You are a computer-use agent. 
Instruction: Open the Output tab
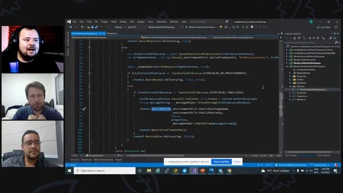coord(119,160)
